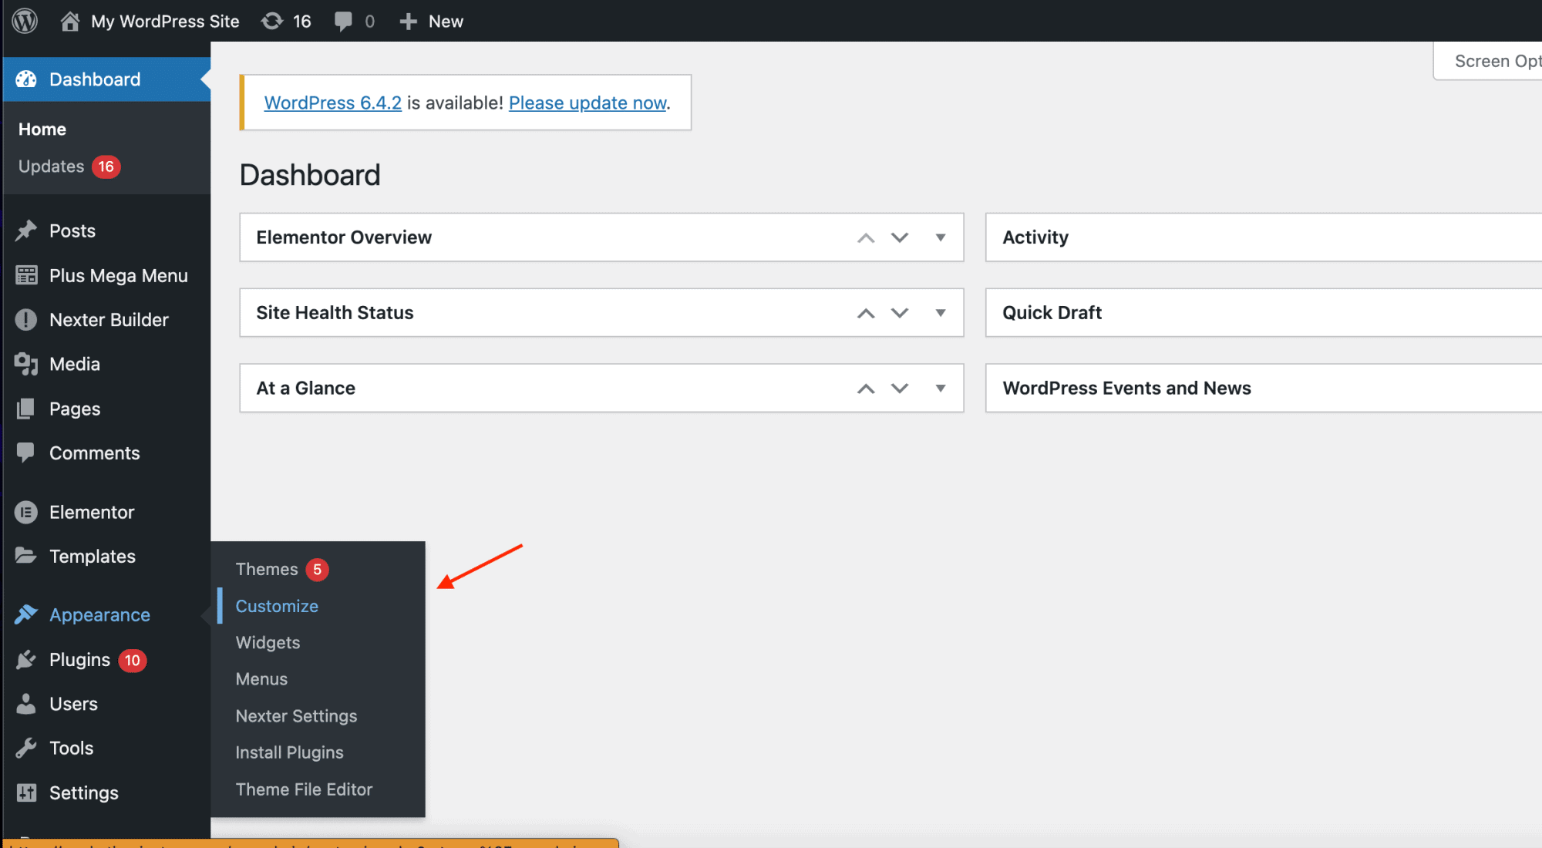
Task: Click the Media icon in sidebar
Action: (26, 364)
